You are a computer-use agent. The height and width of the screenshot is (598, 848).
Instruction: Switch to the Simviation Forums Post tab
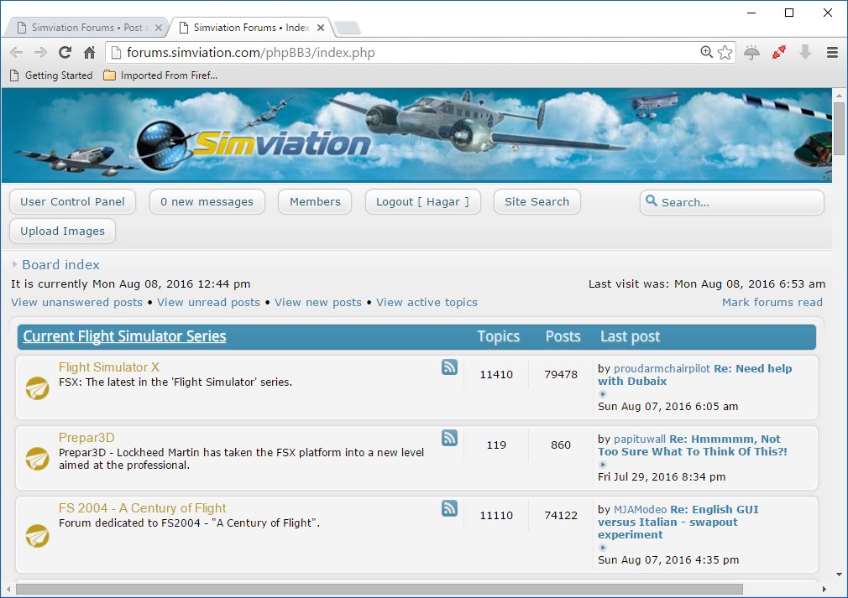[86, 28]
